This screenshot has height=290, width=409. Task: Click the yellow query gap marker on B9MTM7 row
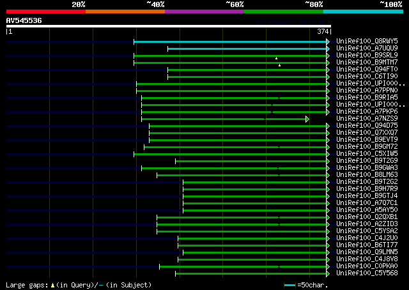click(279, 65)
